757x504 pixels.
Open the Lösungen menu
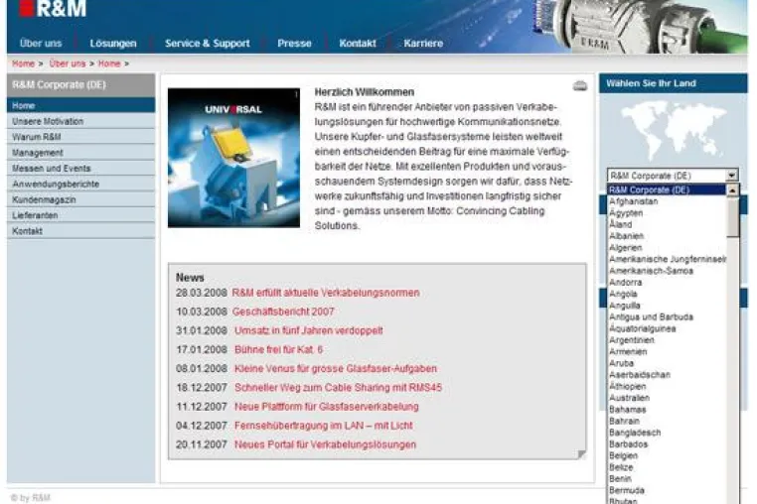click(113, 44)
